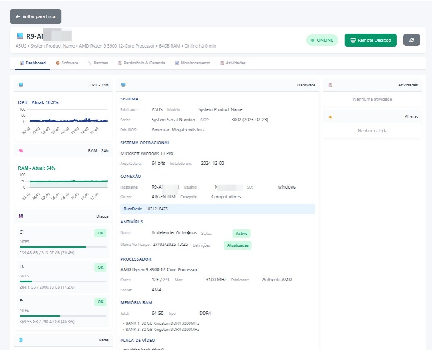This screenshot has height=350, width=432.
Task: Click the Rede globe icon
Action: pos(20,340)
